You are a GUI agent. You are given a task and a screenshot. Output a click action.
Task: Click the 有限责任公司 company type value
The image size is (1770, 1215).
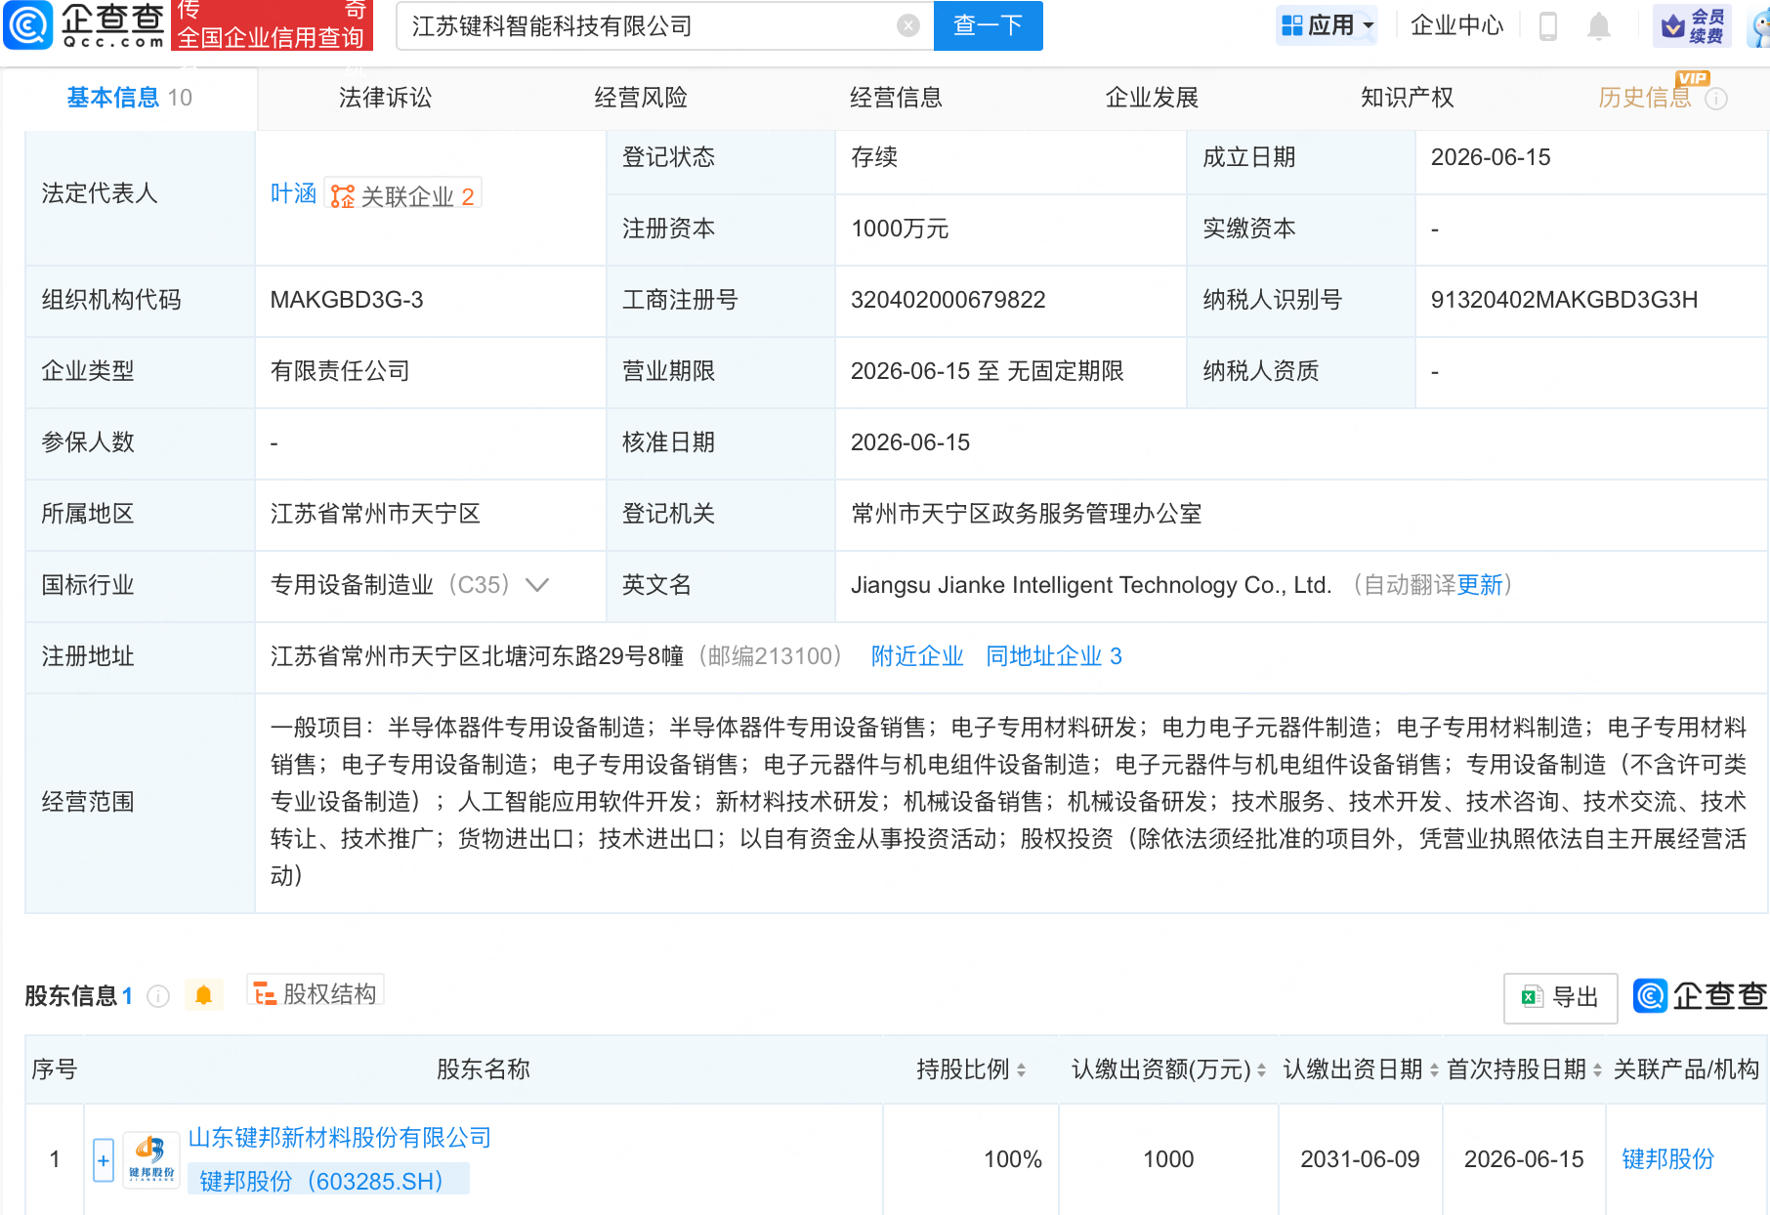340,371
